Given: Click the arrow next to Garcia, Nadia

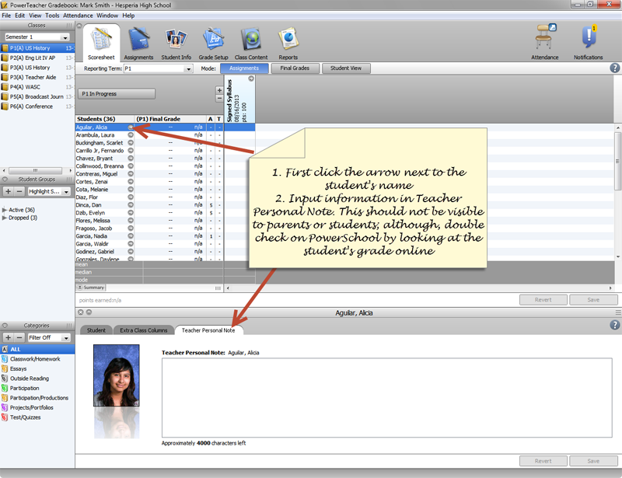Looking at the screenshot, I should coord(131,236).
